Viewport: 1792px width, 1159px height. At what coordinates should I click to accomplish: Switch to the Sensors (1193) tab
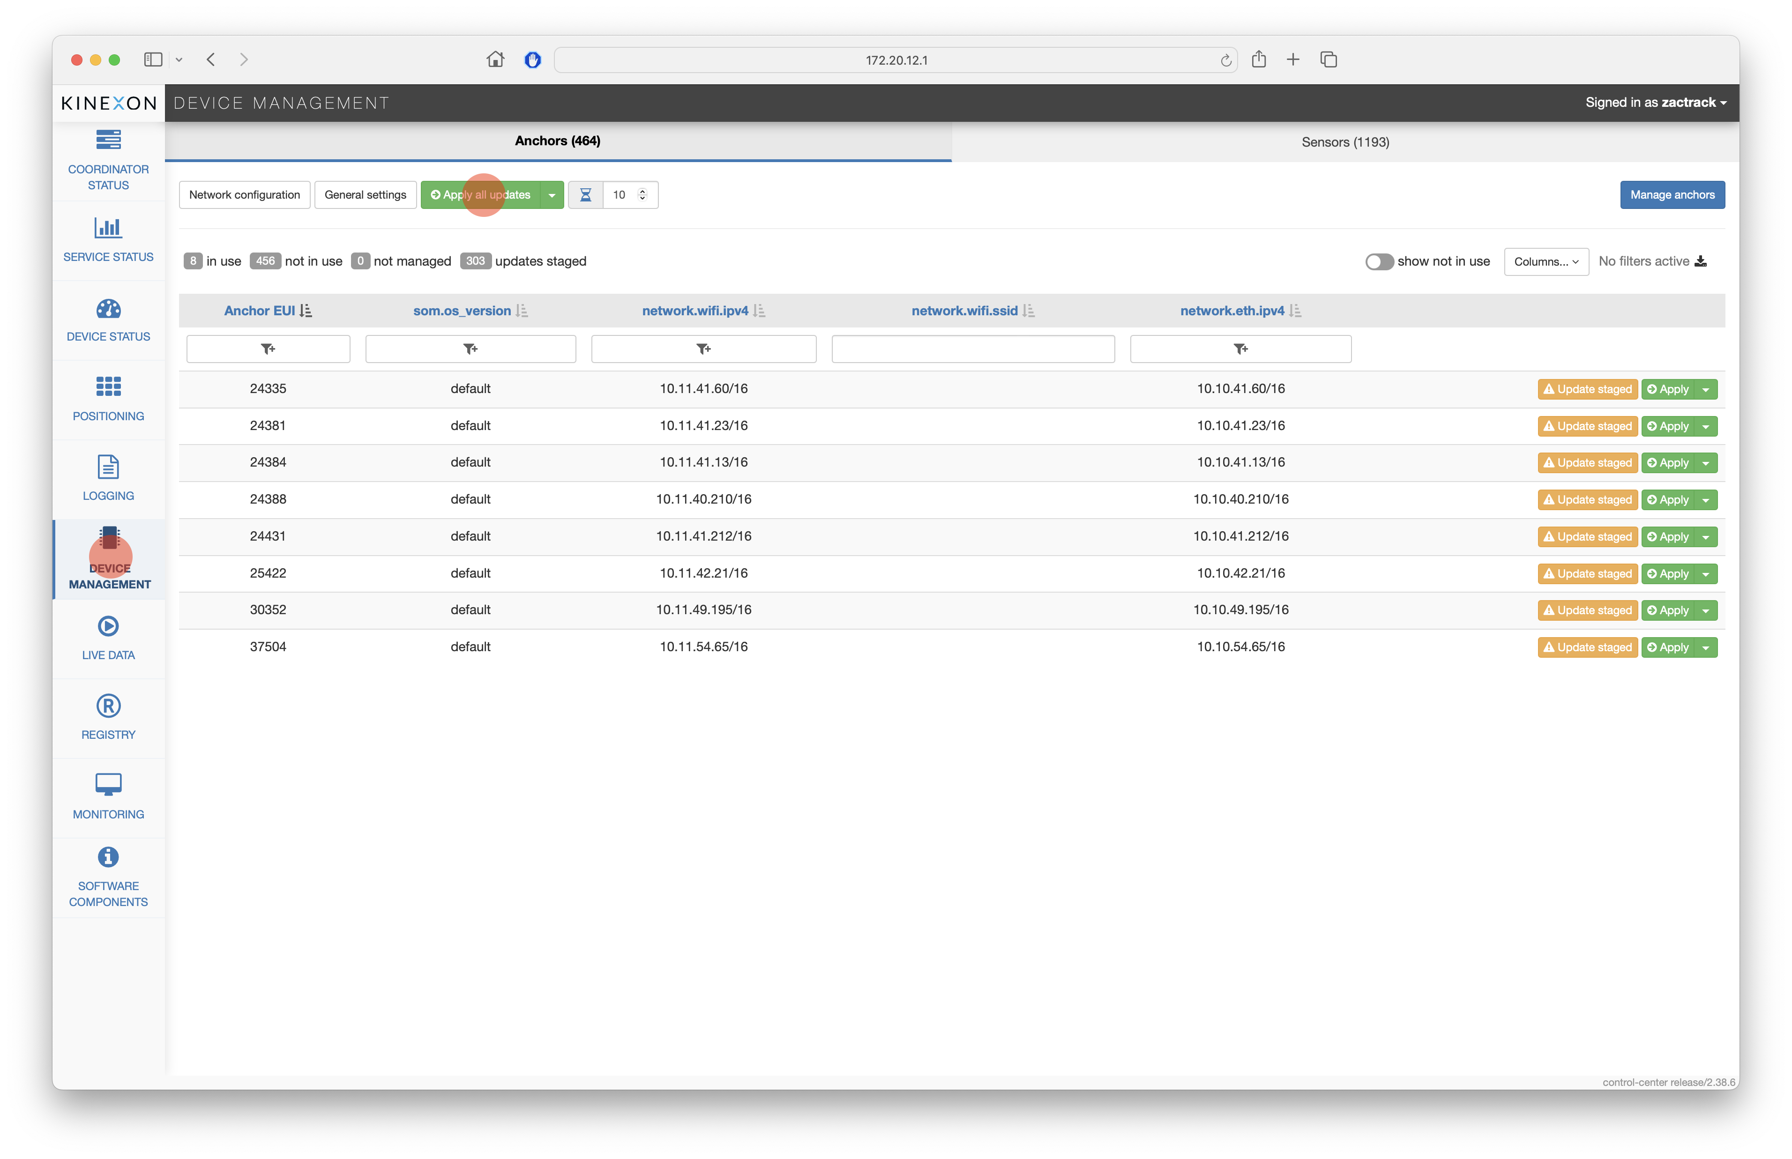[x=1345, y=142]
